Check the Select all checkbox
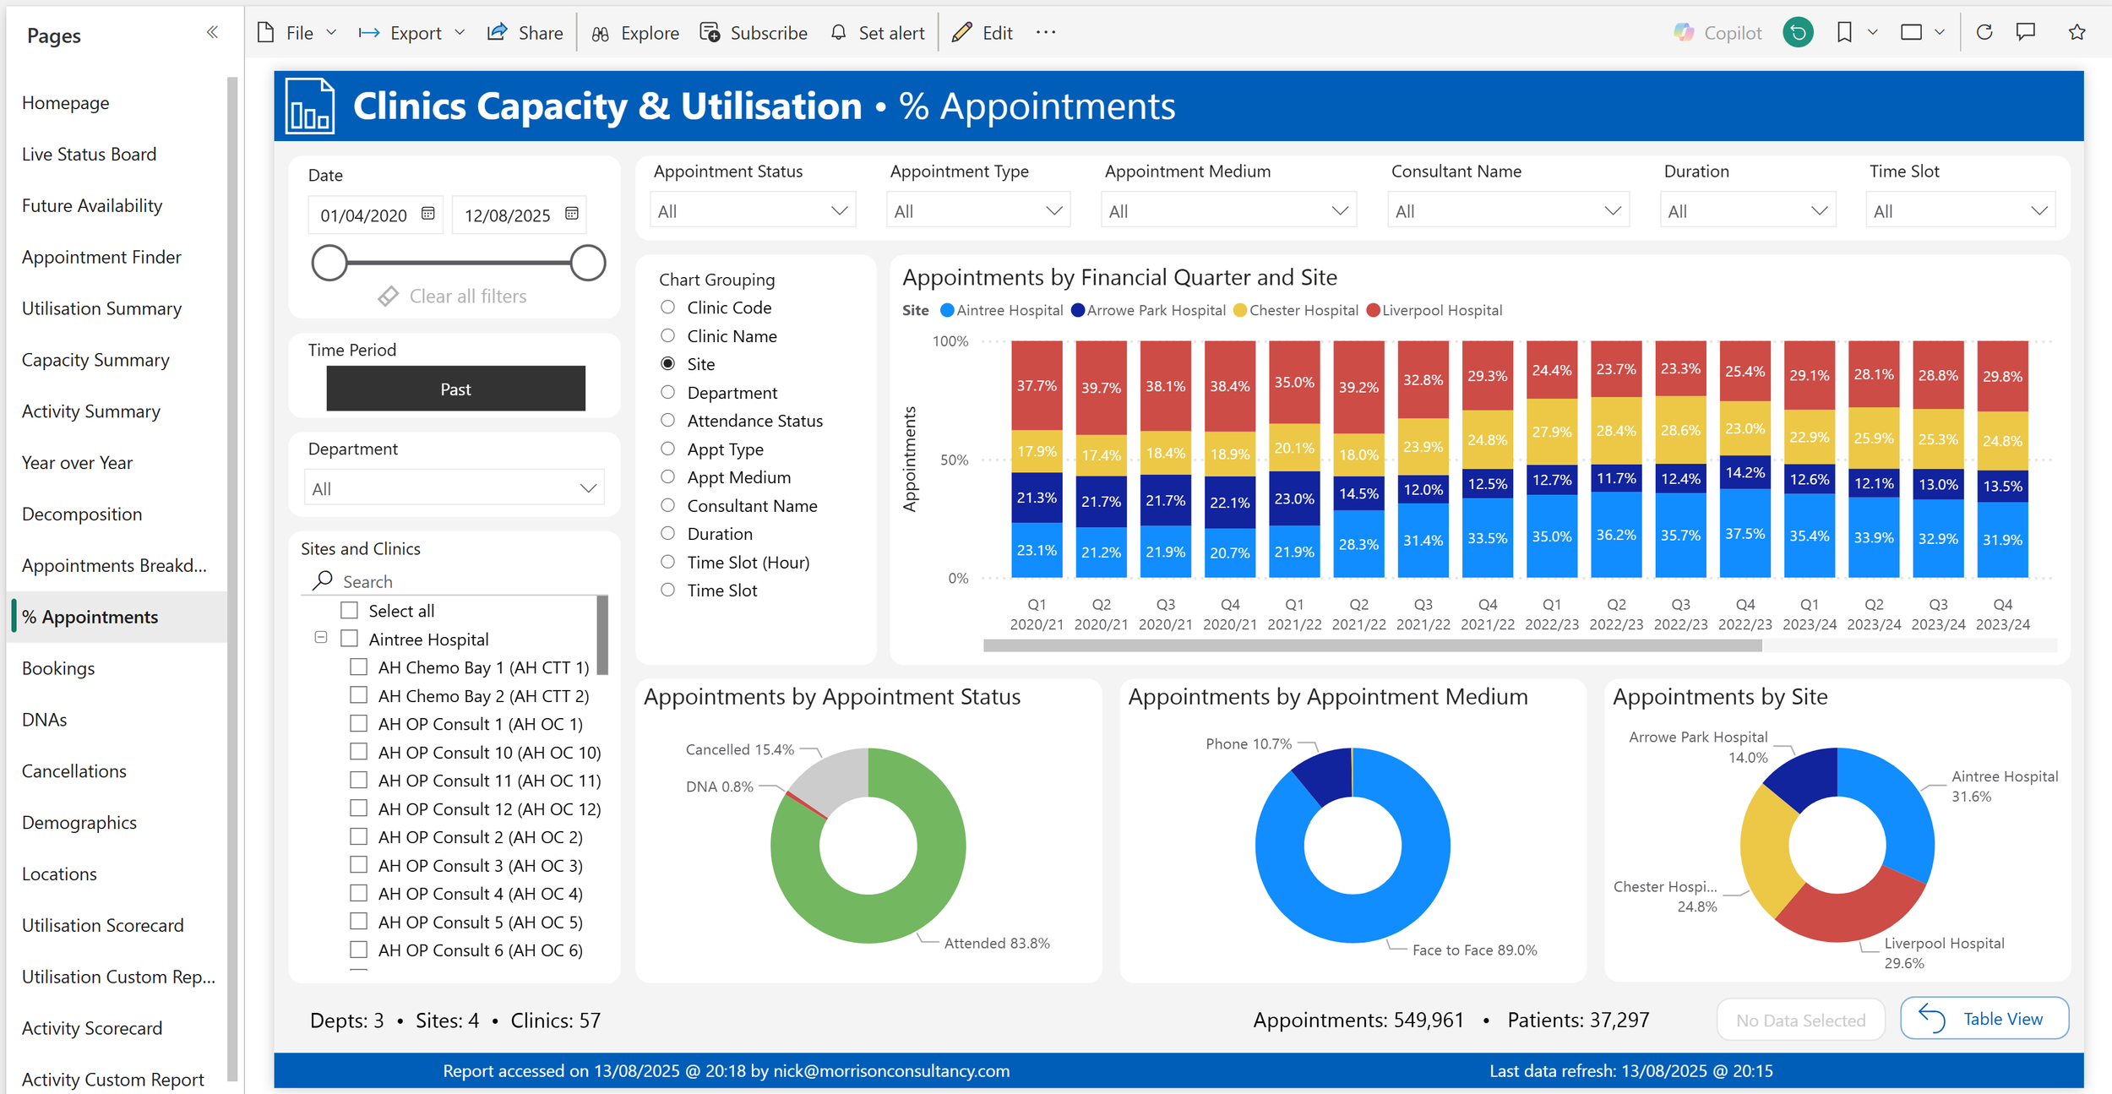Viewport: 2112px width, 1094px height. (350, 611)
